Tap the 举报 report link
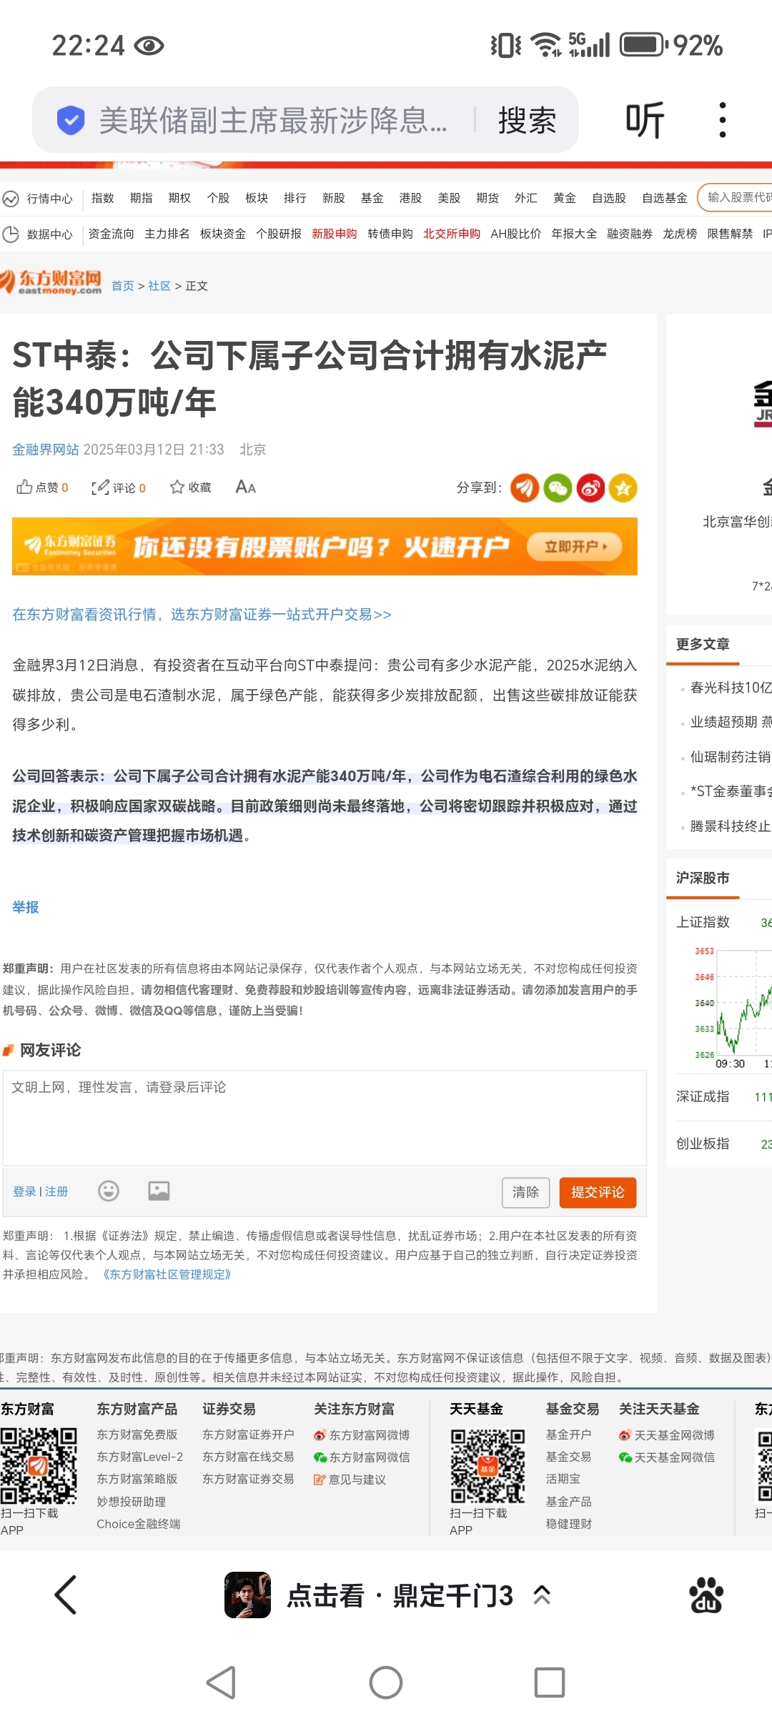This screenshot has width=772, height=1724. pyautogui.click(x=26, y=907)
